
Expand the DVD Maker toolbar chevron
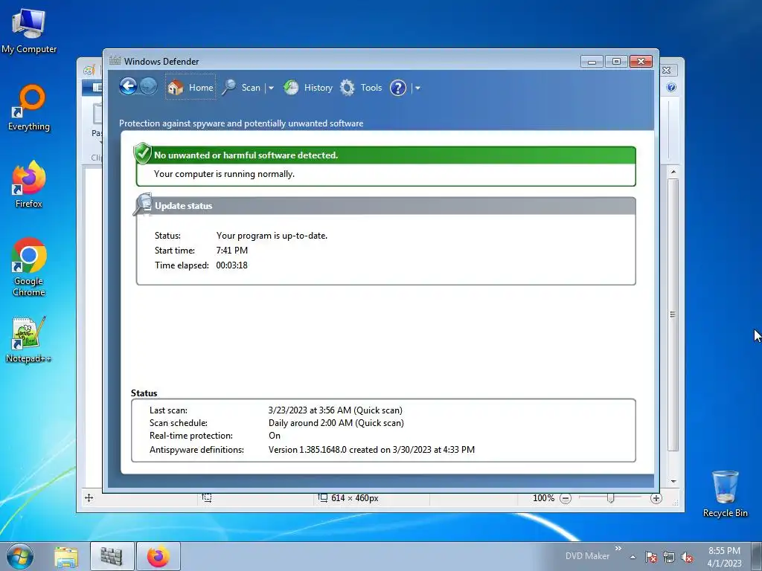point(618,549)
